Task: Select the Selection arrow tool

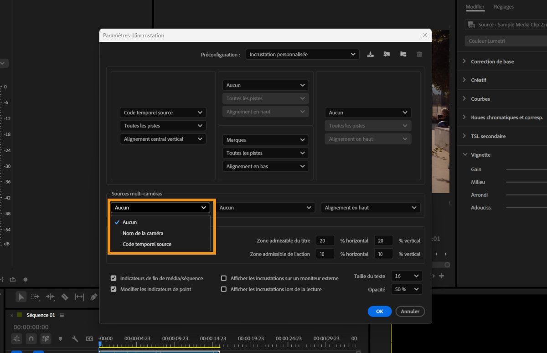Action: 21,297
